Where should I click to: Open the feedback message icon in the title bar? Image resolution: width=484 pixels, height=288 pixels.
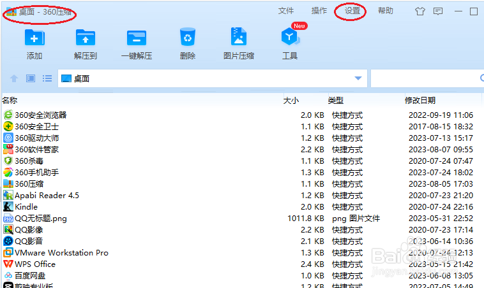(438, 11)
